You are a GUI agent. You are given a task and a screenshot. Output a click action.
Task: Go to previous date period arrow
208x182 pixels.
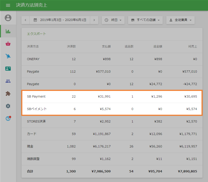pos(26,20)
